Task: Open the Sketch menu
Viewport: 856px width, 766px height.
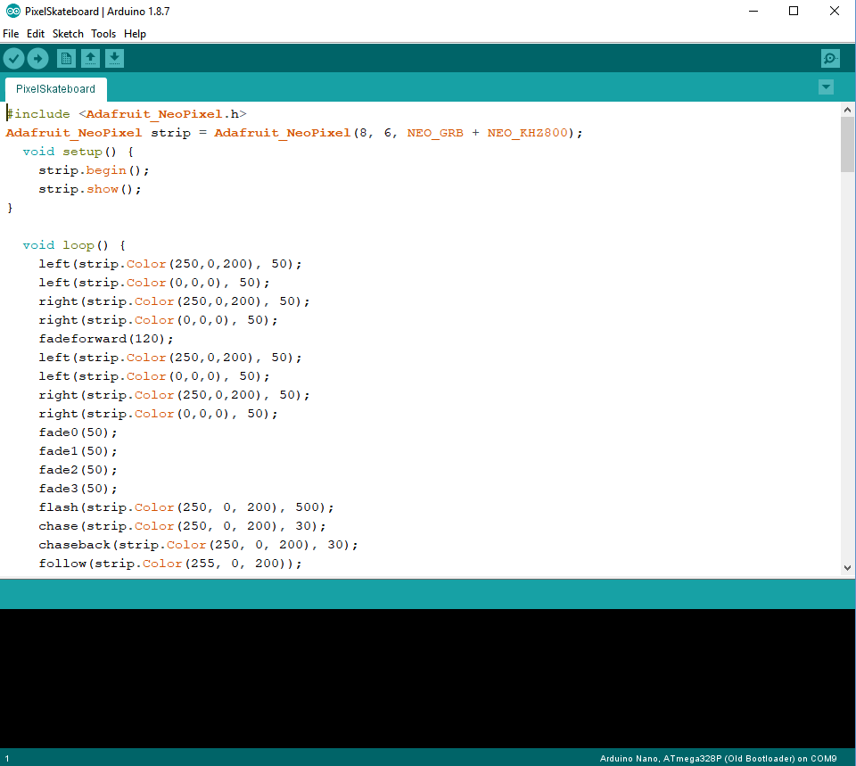Action: (68, 34)
